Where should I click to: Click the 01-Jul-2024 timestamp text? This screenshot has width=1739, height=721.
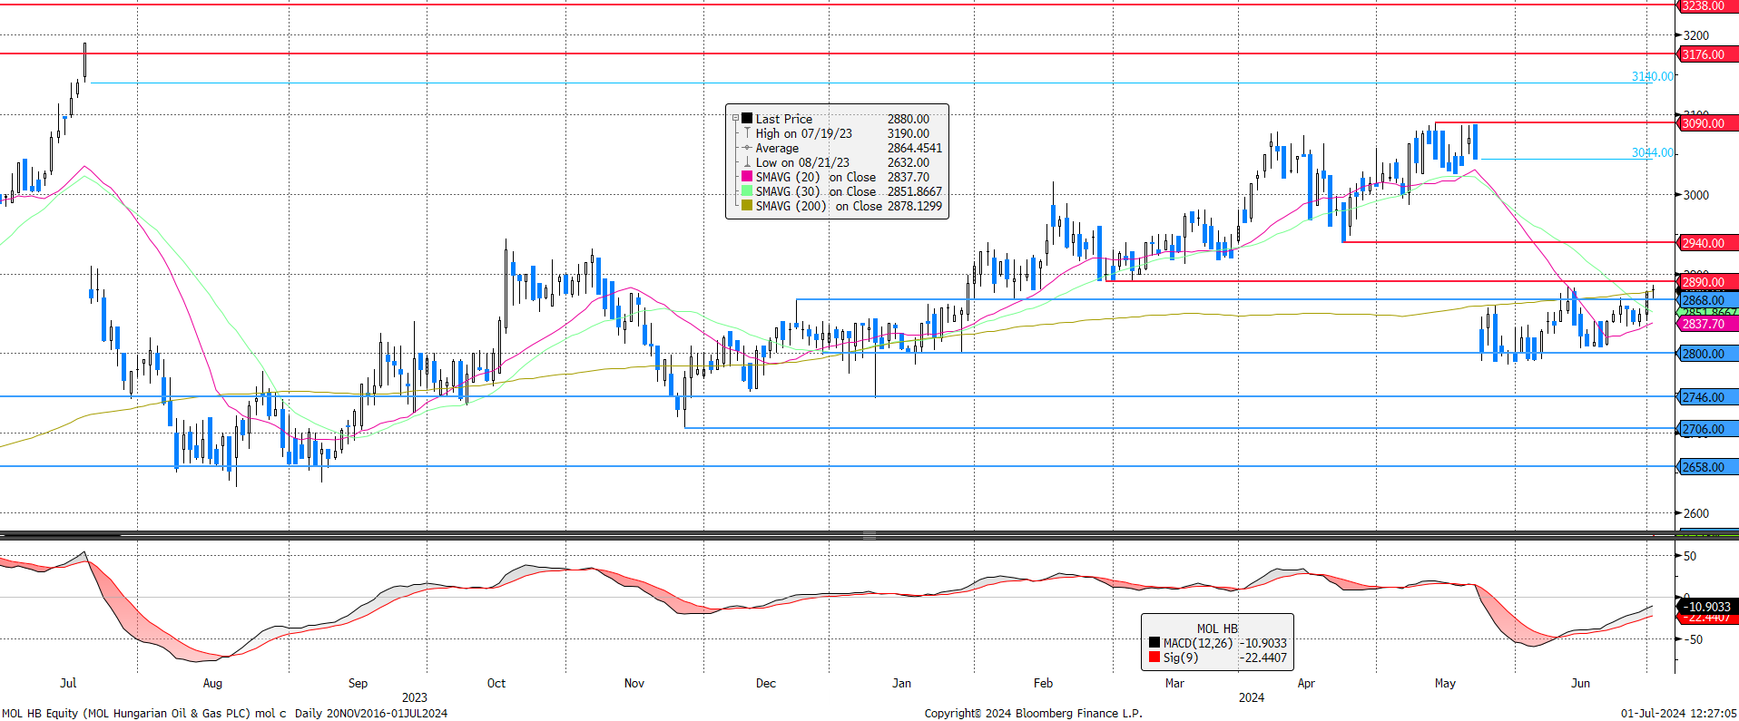(1679, 713)
